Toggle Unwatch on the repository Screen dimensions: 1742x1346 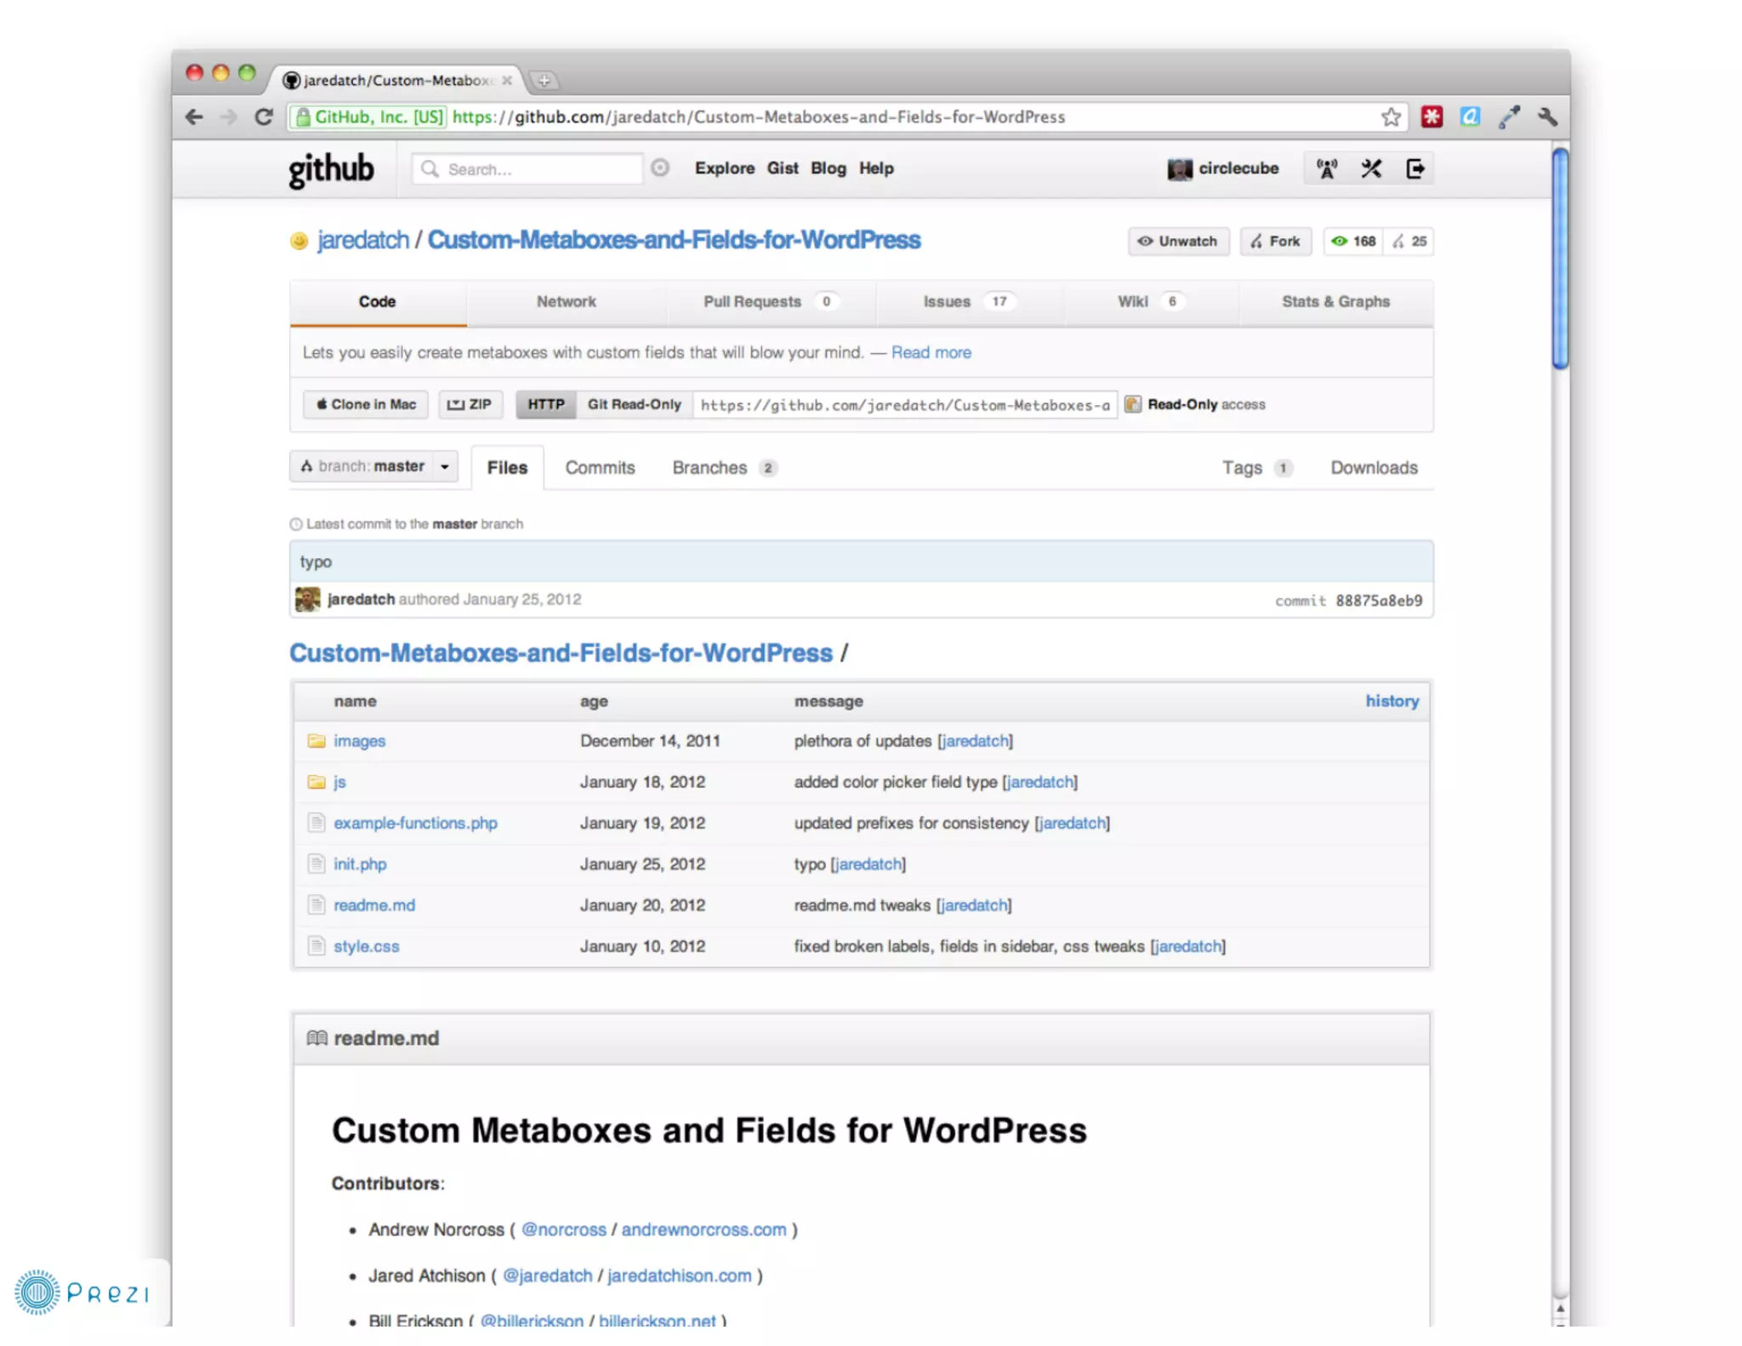tap(1178, 242)
